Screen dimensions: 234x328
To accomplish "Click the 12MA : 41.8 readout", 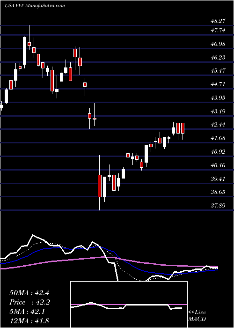I will point(29,321).
